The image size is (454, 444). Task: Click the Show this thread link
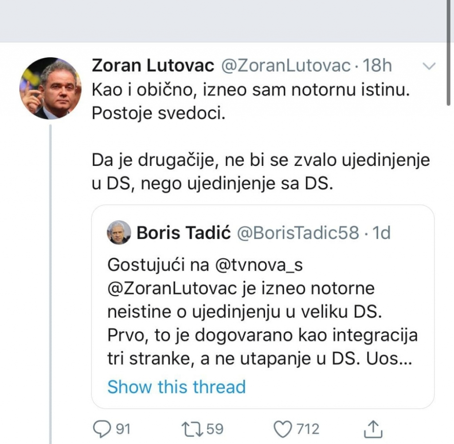pyautogui.click(x=176, y=387)
